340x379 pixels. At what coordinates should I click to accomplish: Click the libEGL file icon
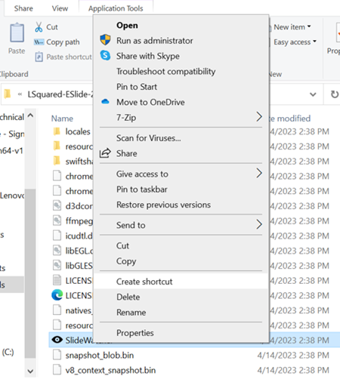coord(57,251)
